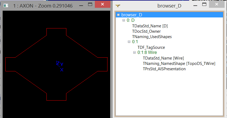
Task: Collapse the 0: D tree node
Action: click(124, 20)
